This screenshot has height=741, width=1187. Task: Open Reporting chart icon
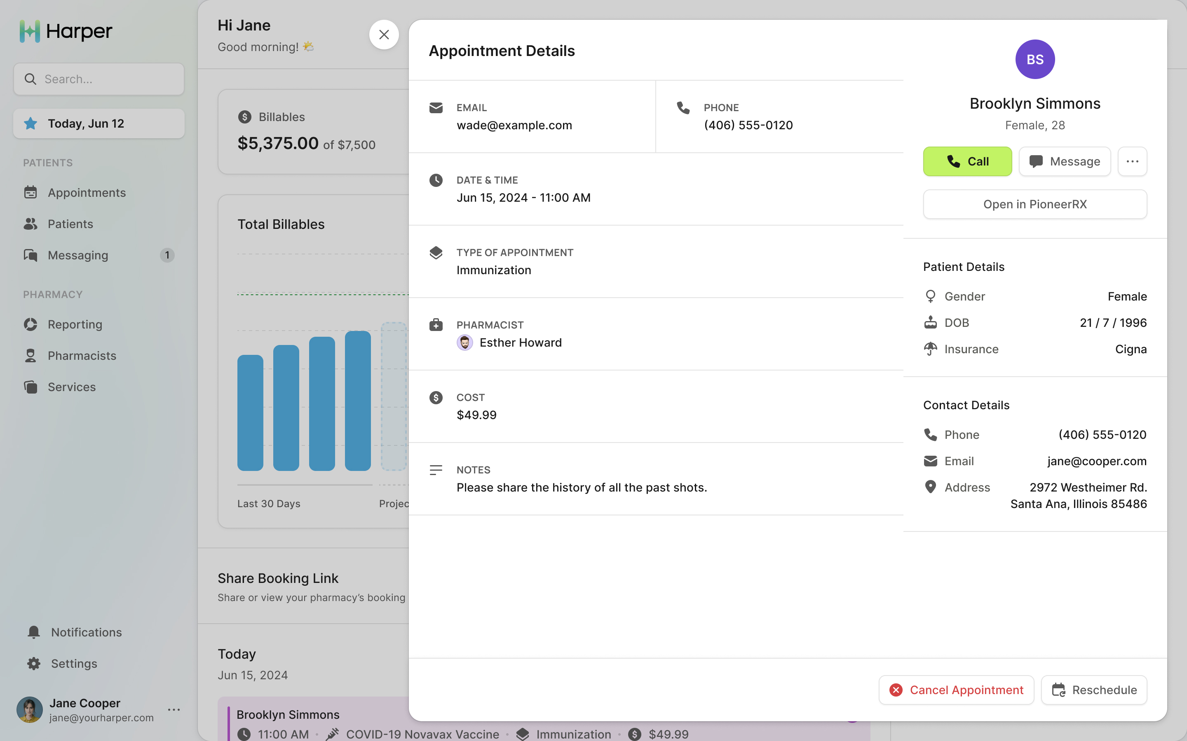30,324
